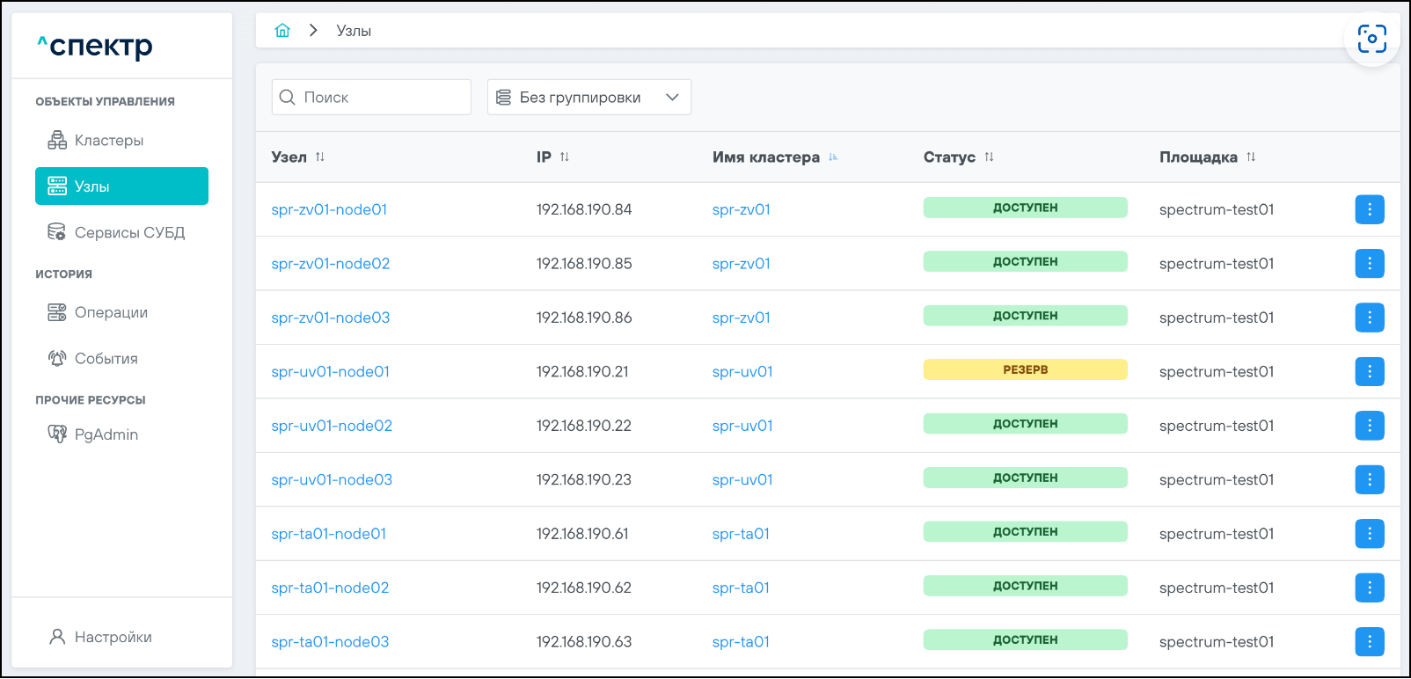Open node link spr-zv01-node02
The height and width of the screenshot is (679, 1411).
[330, 264]
